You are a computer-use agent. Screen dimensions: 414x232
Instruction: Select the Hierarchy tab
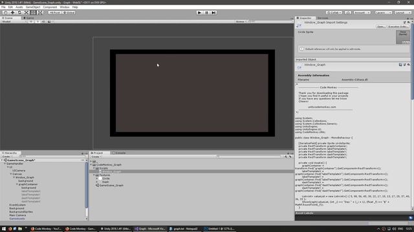click(x=10, y=153)
